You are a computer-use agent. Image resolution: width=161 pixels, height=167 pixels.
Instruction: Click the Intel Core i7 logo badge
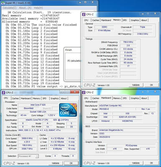tap(68, 110)
